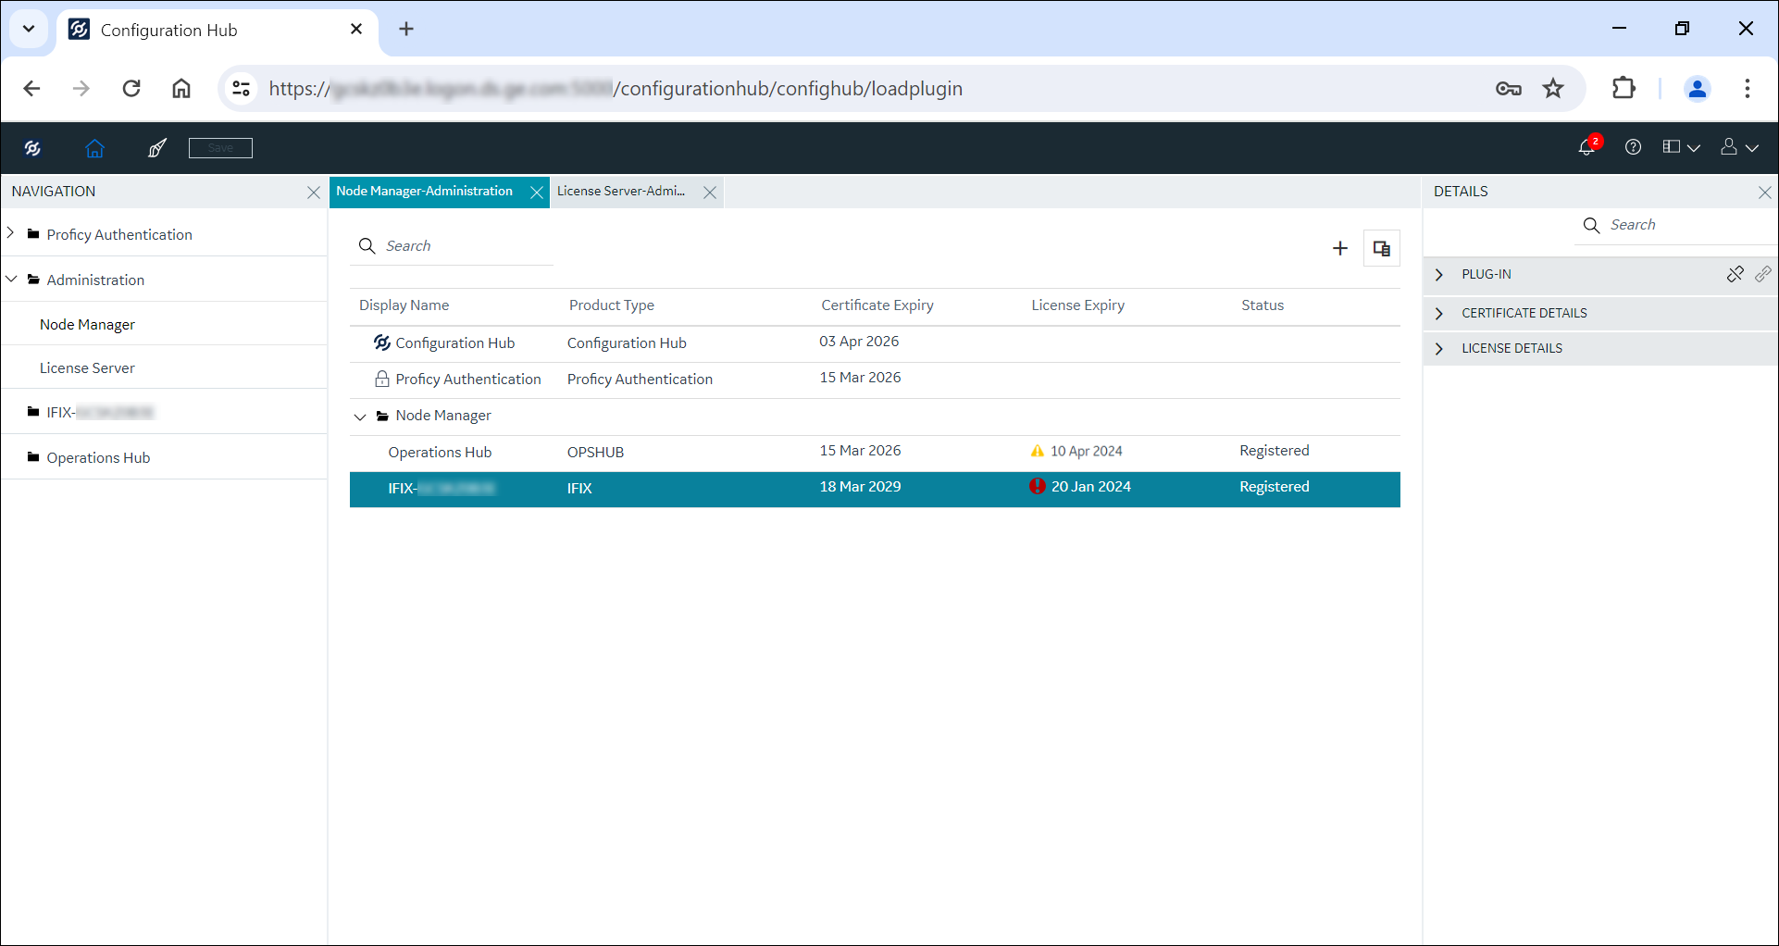Open the browser profile icon

(1698, 88)
